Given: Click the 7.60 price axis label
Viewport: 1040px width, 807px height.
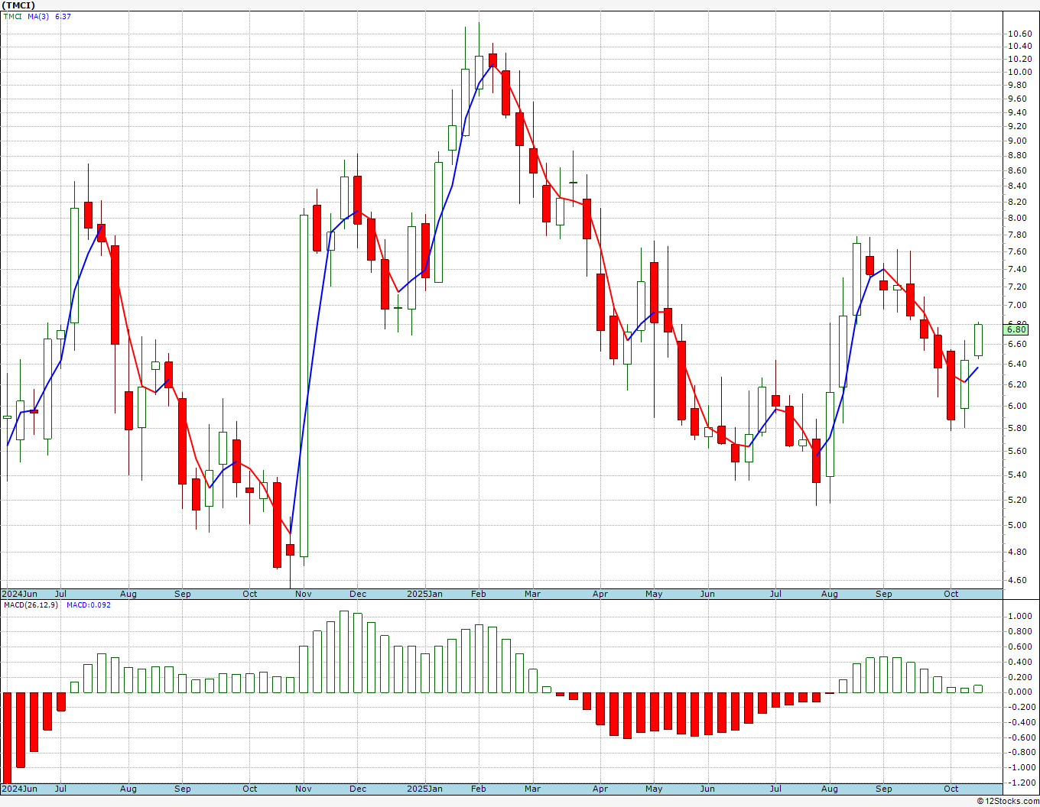Looking at the screenshot, I should tap(1017, 251).
